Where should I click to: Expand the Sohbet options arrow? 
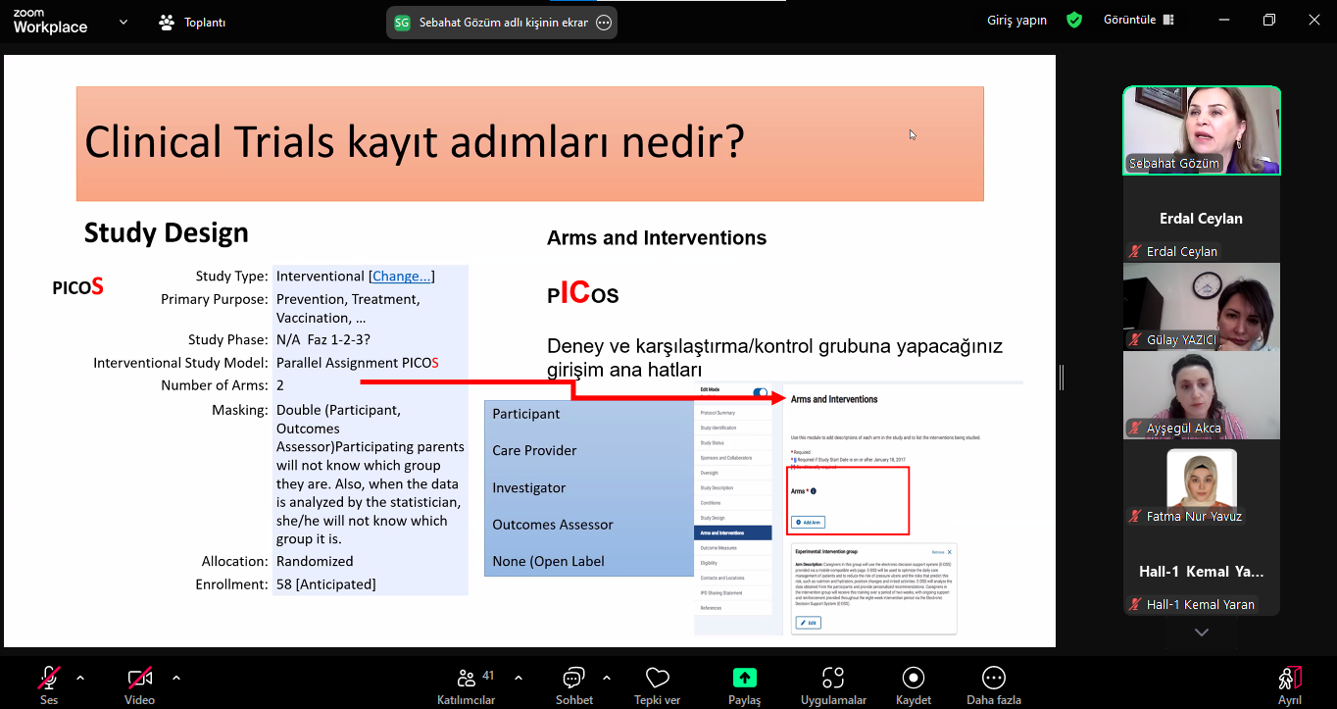(607, 677)
